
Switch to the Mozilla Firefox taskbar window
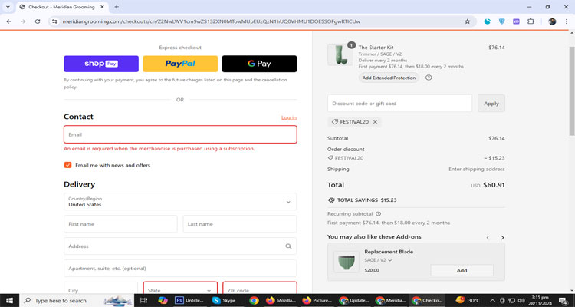pyautogui.click(x=281, y=300)
